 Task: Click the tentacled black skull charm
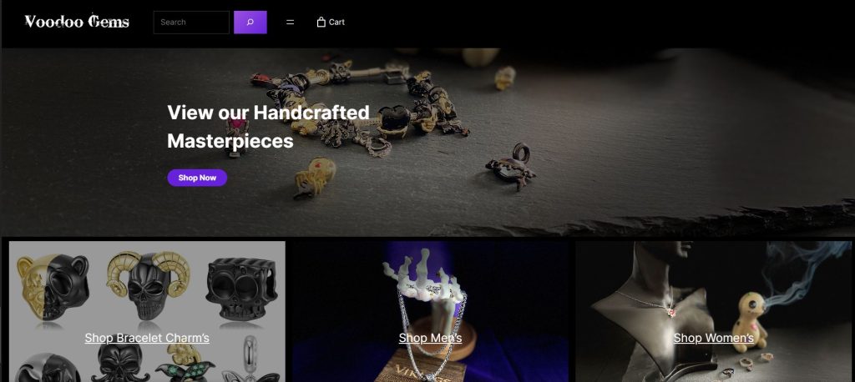(x=120, y=364)
